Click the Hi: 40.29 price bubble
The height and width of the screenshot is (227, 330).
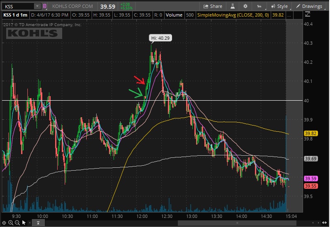click(x=160, y=38)
